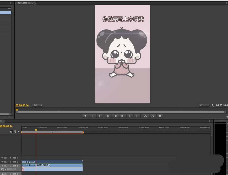Add a marker with the marker button
Image resolution: width=228 pixels, height=175 pixels.
[x=85, y=116]
